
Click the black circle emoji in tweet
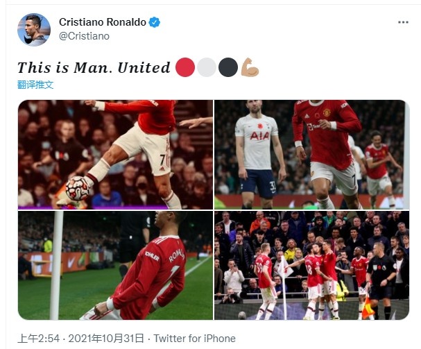tap(228, 67)
